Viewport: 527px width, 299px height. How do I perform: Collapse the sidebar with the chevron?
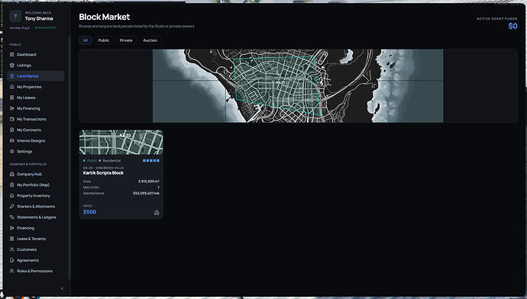[x=62, y=288]
